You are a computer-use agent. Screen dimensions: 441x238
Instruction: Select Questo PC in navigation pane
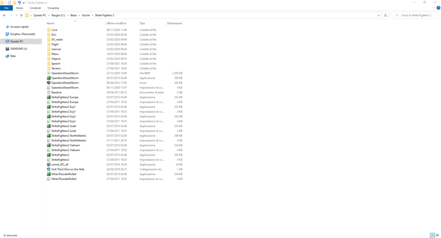[x=21, y=41]
